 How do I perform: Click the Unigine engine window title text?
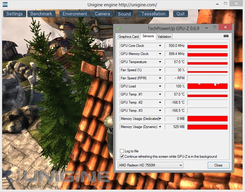click(122, 5)
